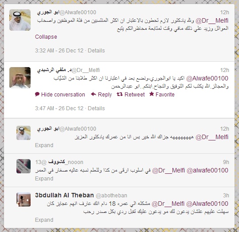Click the Hide conversation link

click(x=63, y=95)
